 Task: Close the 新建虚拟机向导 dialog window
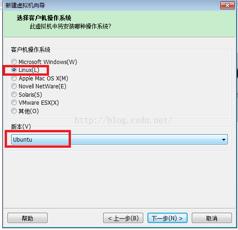coord(227,6)
